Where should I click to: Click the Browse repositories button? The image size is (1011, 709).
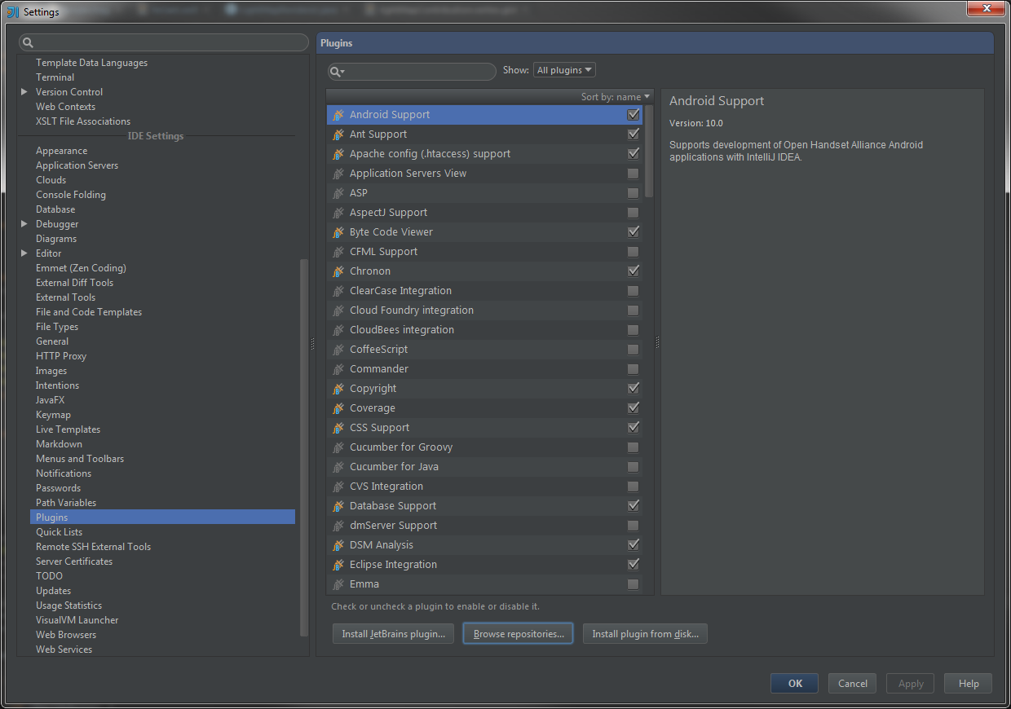point(519,634)
